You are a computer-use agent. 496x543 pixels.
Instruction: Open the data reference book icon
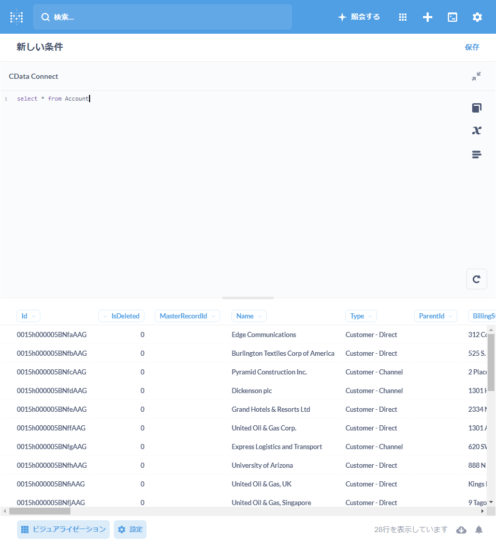(477, 108)
